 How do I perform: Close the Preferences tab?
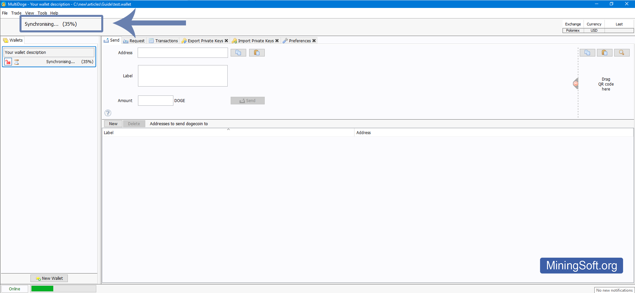coord(314,41)
